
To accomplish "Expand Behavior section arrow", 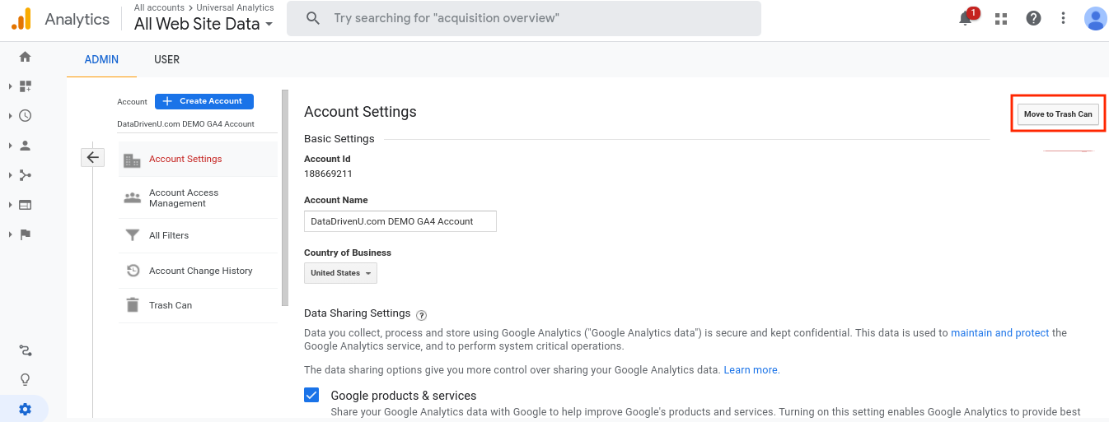I will 10,205.
